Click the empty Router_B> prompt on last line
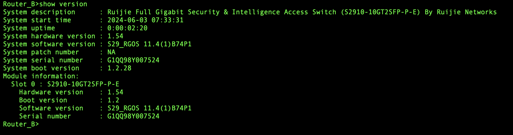 coord(21,124)
